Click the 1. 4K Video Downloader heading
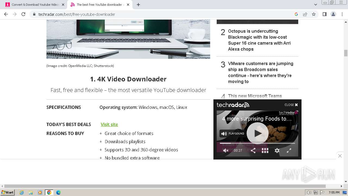This screenshot has height=196, width=348. coord(128,79)
